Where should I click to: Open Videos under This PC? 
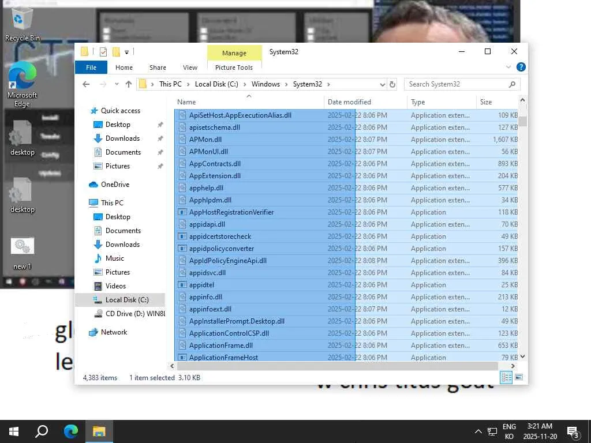[115, 286]
